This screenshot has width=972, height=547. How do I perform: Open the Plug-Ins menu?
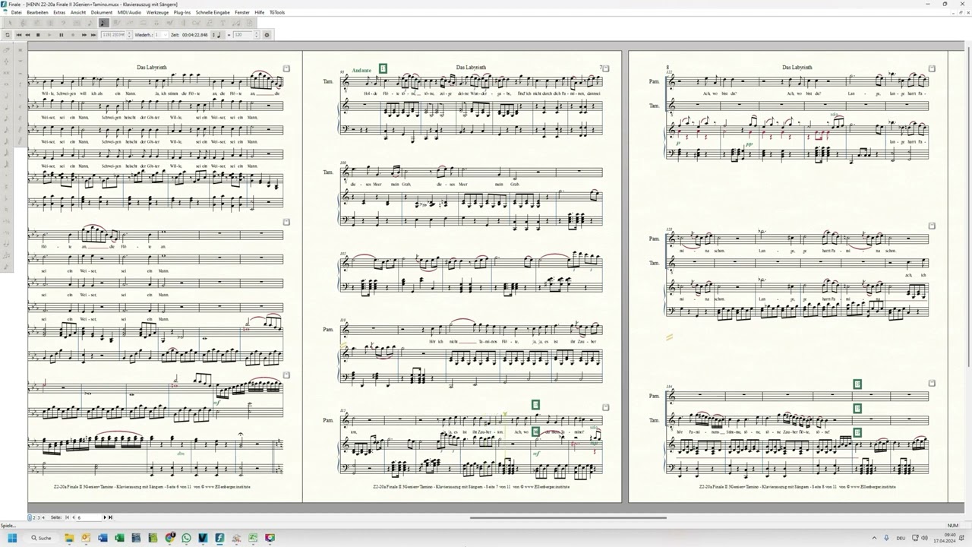[x=182, y=13]
